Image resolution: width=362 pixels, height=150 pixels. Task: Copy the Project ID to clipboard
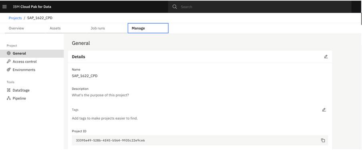click(323, 140)
